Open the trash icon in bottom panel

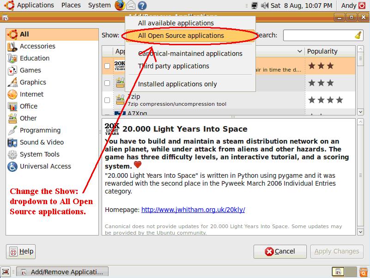click(x=364, y=272)
